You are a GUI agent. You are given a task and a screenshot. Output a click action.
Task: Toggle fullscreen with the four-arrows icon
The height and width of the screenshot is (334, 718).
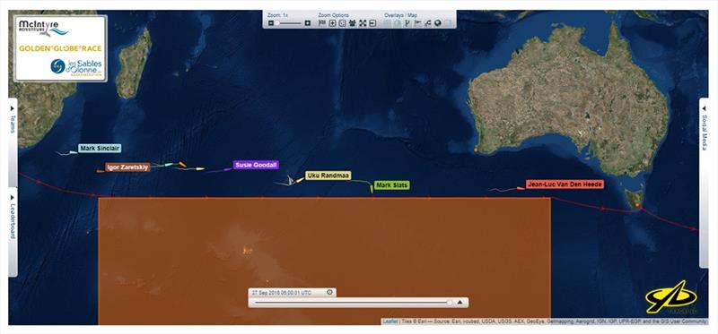(363, 23)
